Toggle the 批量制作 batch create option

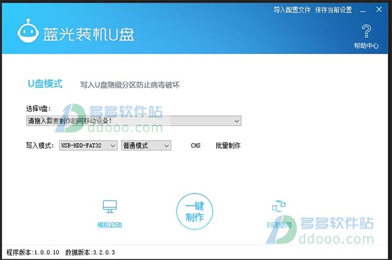[228, 145]
